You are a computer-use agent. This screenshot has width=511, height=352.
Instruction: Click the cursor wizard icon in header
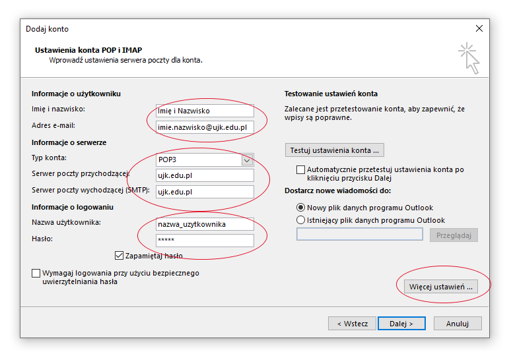pyautogui.click(x=469, y=58)
